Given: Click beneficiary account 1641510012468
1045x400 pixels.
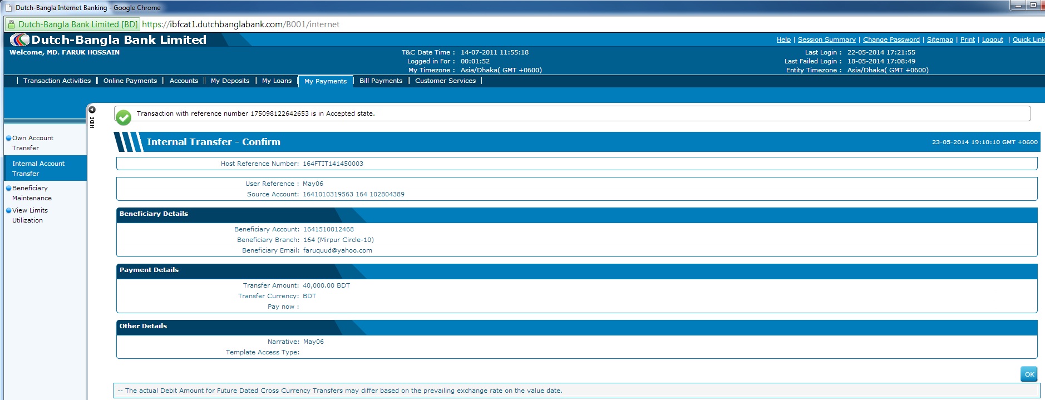Looking at the screenshot, I should [x=328, y=229].
